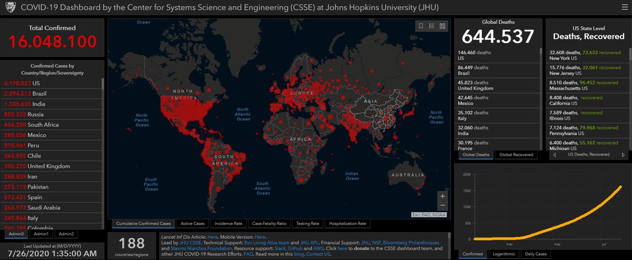Screen dimensions: 632x260
Task: Click Massachusetts US state row
Action: tap(588, 86)
